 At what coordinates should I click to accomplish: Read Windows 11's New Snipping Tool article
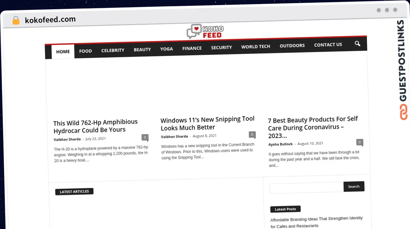pos(208,123)
